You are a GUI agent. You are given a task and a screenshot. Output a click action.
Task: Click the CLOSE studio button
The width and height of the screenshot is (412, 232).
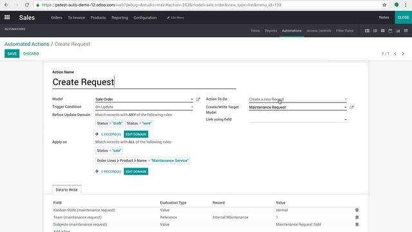(403, 17)
